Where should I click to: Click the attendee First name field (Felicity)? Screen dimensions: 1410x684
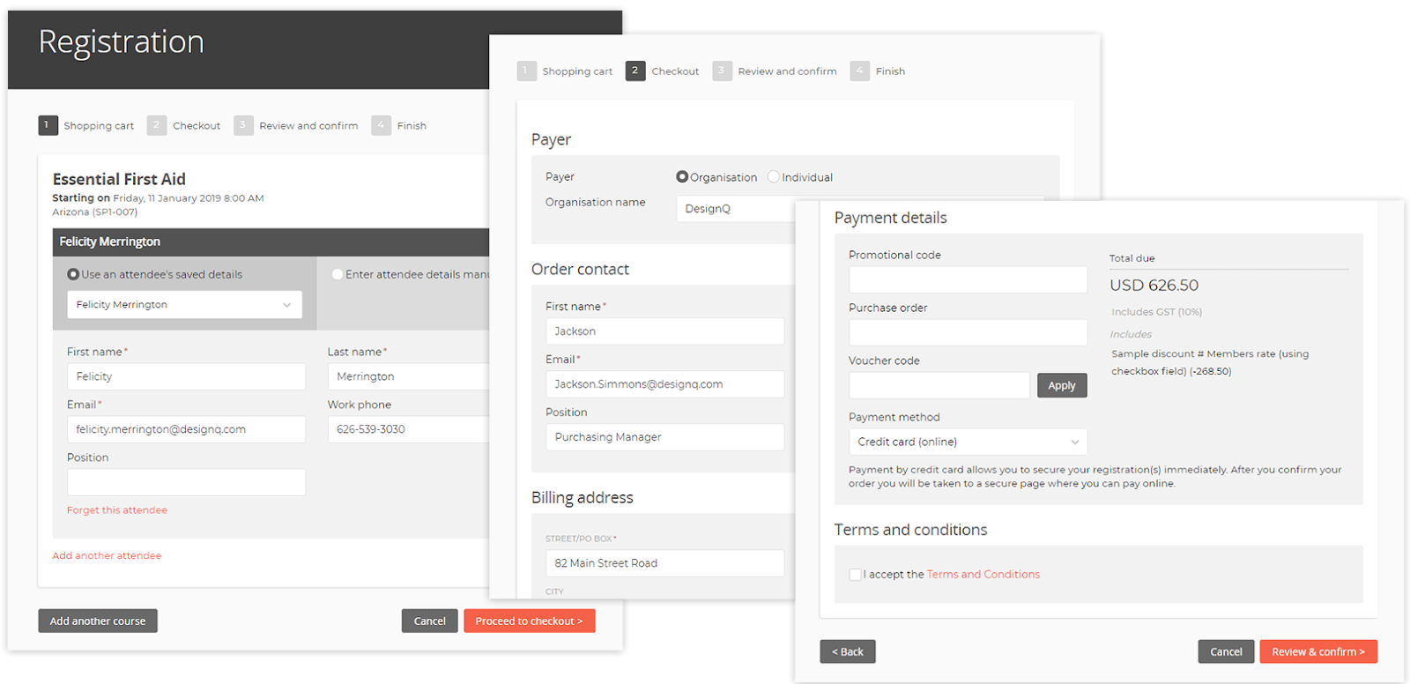point(186,376)
